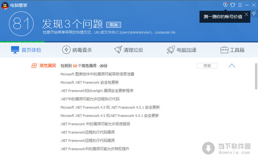Screen dimensions: 258x160
Task: Cancel the scan with 取消 button
Action: point(114,25)
